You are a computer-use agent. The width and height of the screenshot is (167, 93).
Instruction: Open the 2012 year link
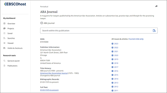pos(116,87)
